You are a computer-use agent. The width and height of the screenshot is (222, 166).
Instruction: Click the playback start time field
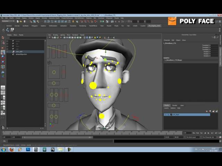point(16,137)
